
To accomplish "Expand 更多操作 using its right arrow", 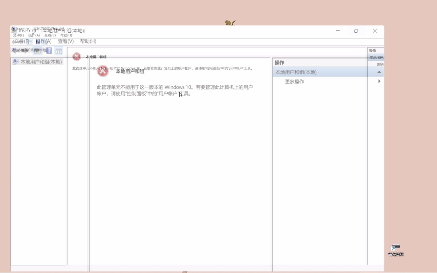I will pos(379,81).
